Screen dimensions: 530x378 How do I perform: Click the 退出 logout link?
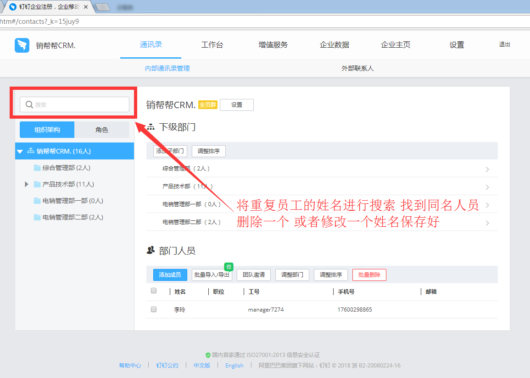pyautogui.click(x=504, y=44)
